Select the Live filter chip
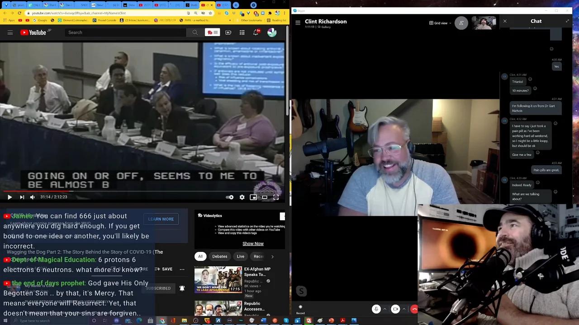 241,256
